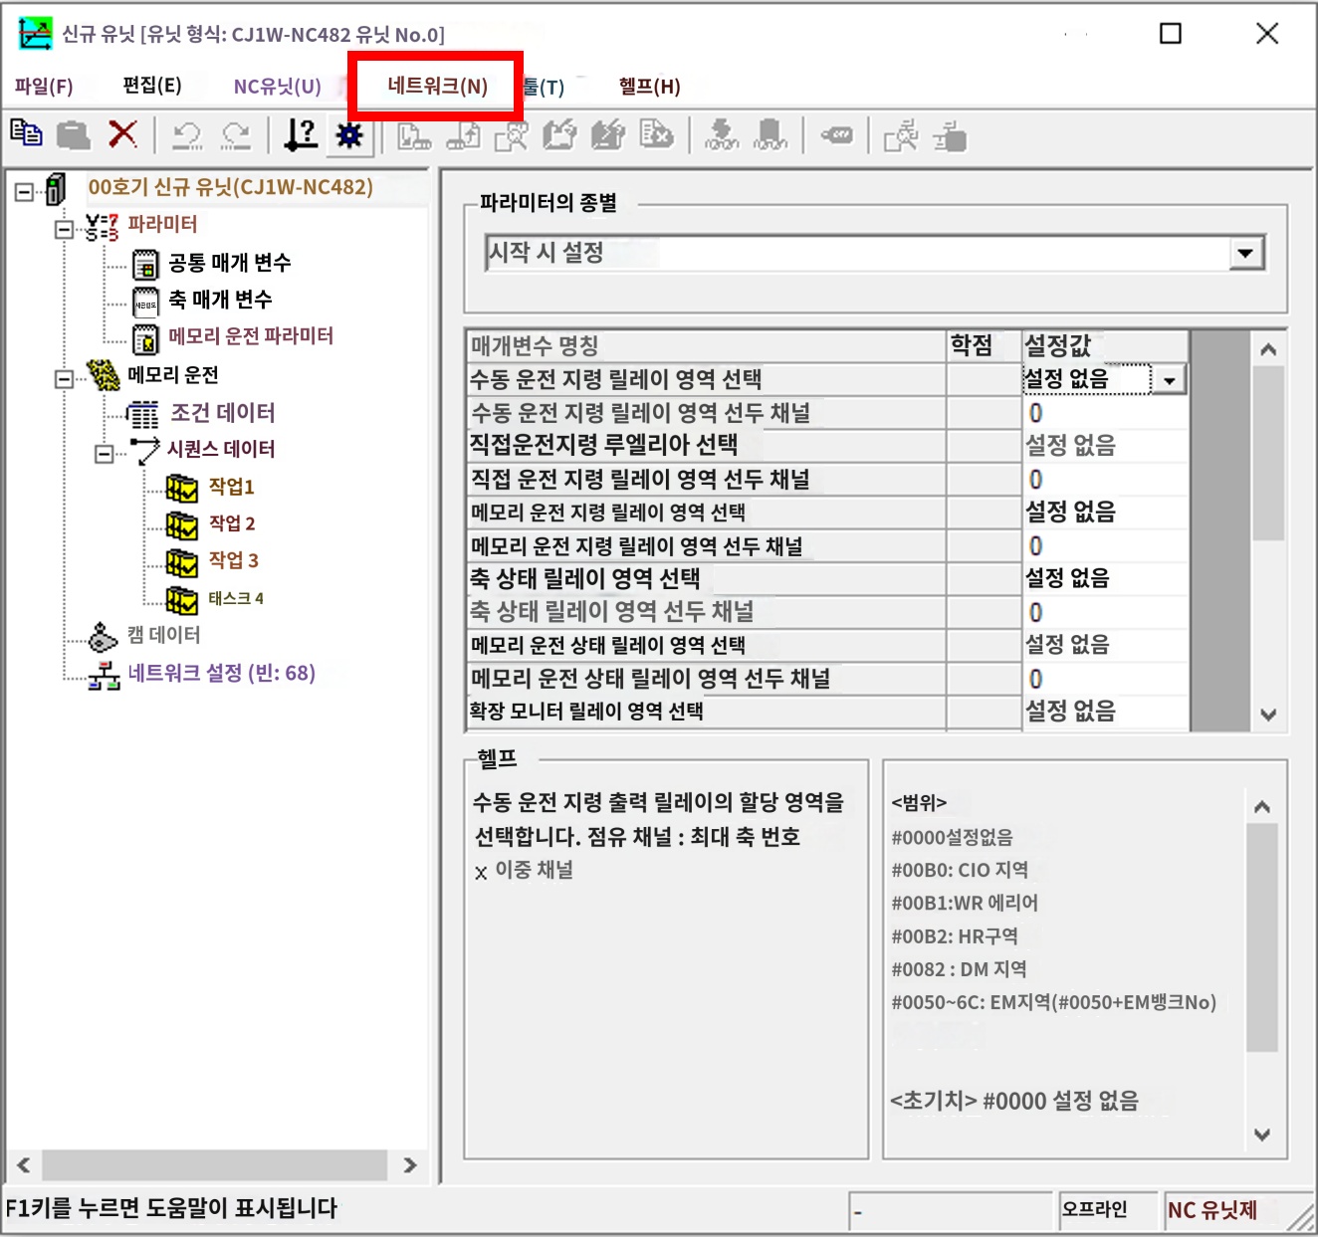Screen dimensions: 1318x1237
Task: Select 네트워크 설정 (빈: 68) in the tree
Action: (x=222, y=674)
